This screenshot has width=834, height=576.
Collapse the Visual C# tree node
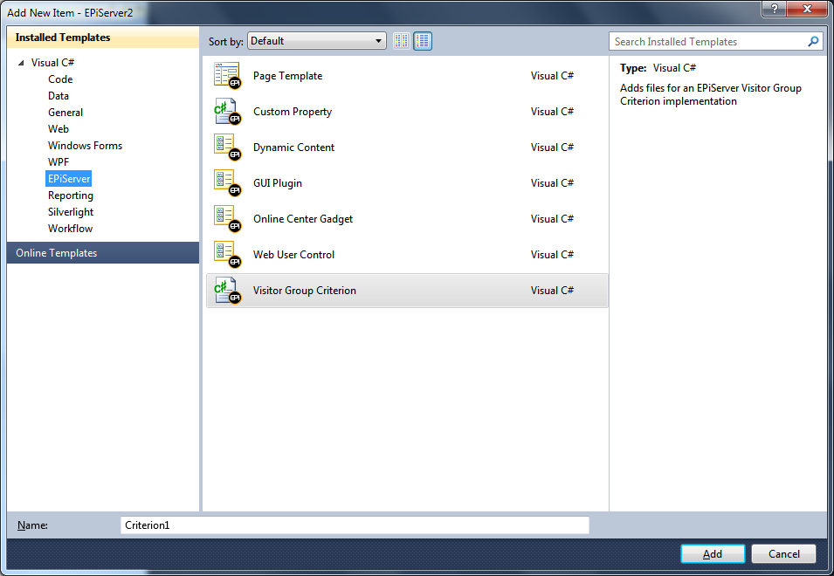(x=21, y=63)
